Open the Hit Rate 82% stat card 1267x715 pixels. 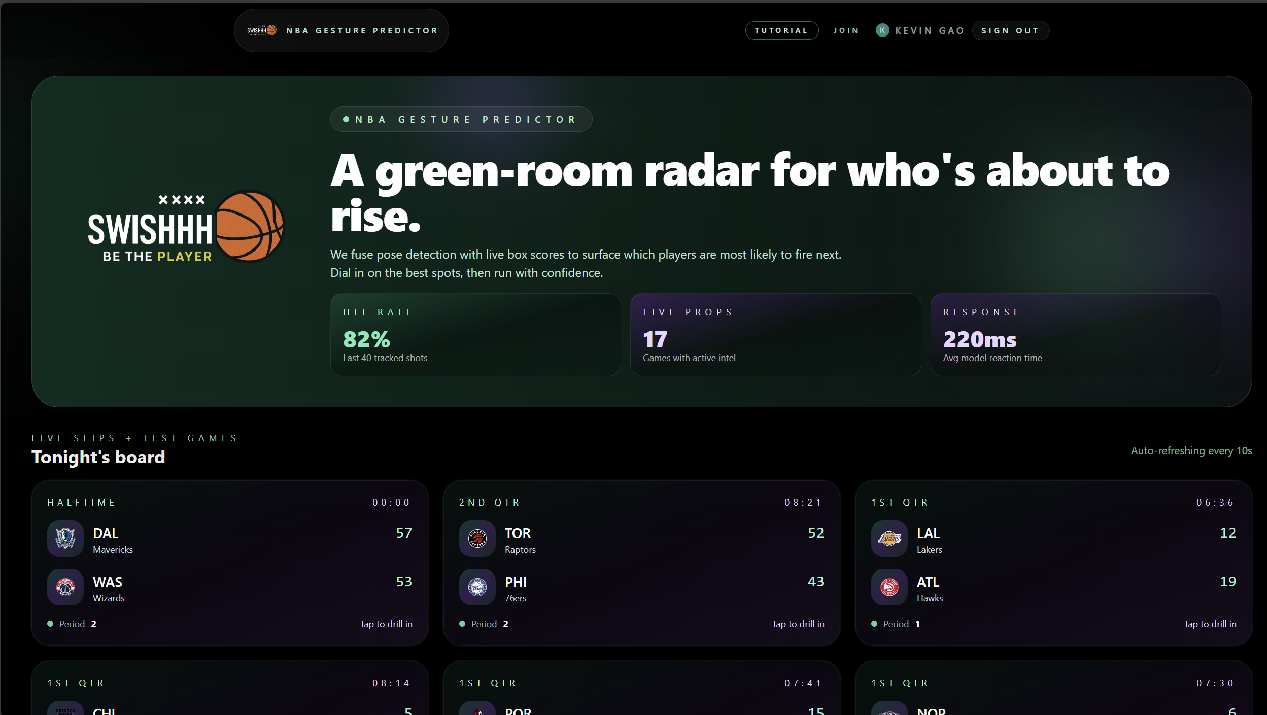475,335
